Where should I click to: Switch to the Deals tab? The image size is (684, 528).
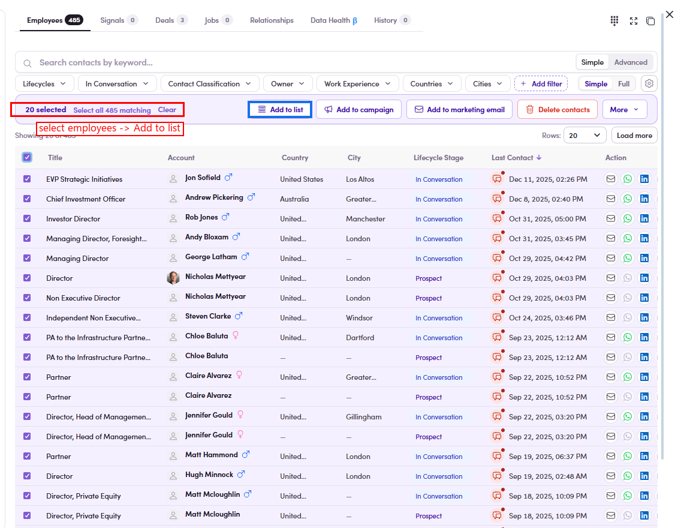tap(171, 20)
